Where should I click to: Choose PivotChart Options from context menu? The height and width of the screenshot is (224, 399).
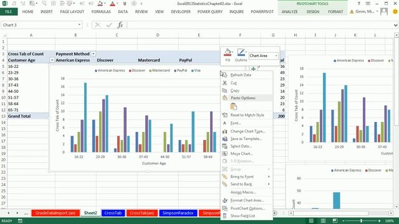point(247,208)
